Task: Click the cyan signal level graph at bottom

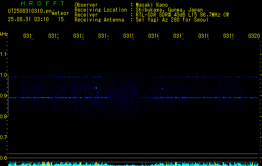Action: tap(133, 164)
